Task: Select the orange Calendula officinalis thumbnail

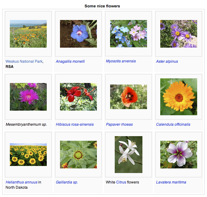Action: coord(179,97)
